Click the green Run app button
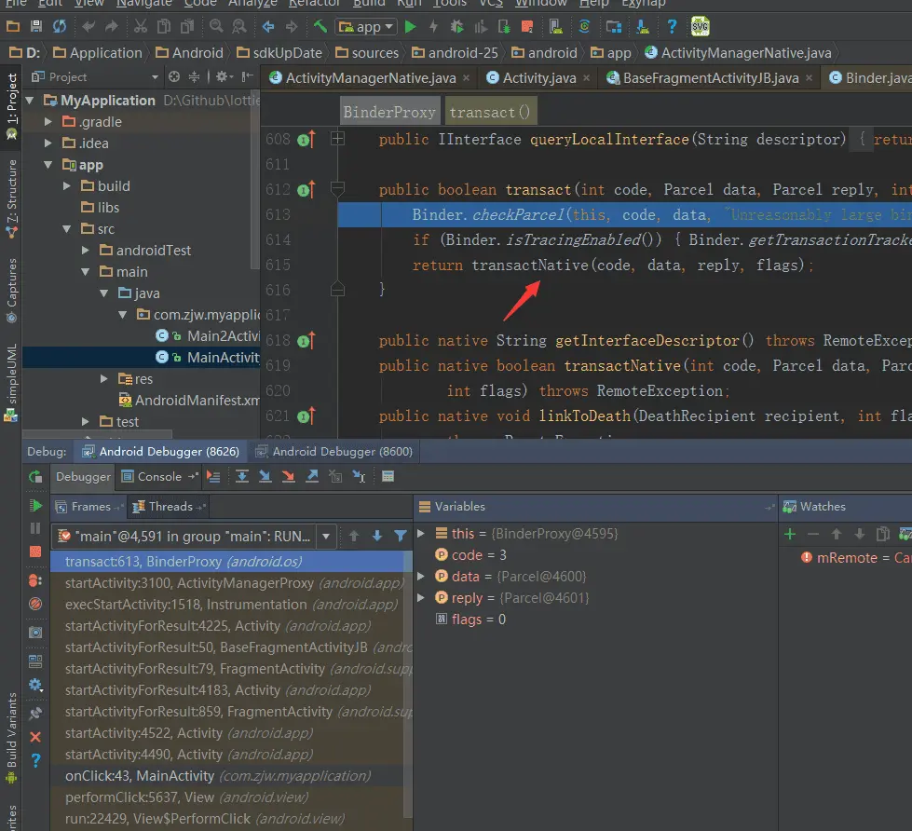 [x=410, y=26]
